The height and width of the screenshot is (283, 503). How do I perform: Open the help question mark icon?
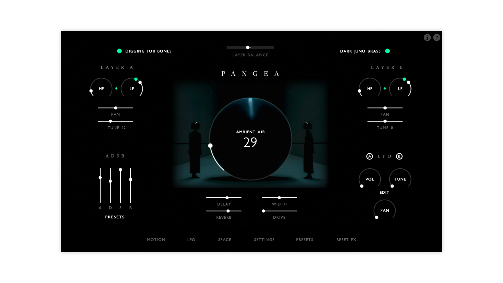coord(436,38)
